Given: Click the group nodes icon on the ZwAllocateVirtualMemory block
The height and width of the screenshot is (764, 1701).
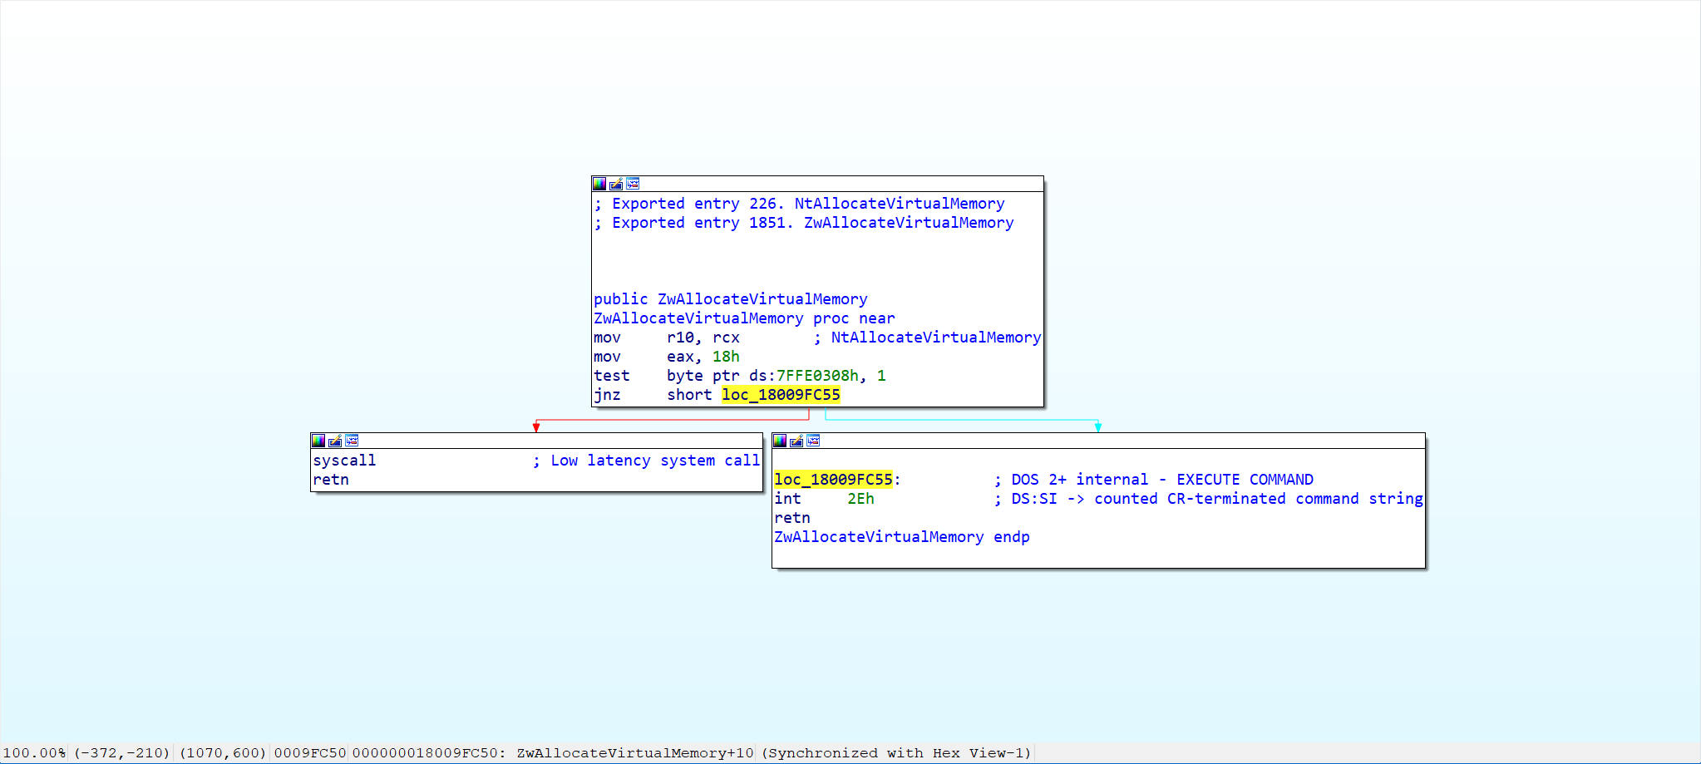Looking at the screenshot, I should click(x=633, y=184).
